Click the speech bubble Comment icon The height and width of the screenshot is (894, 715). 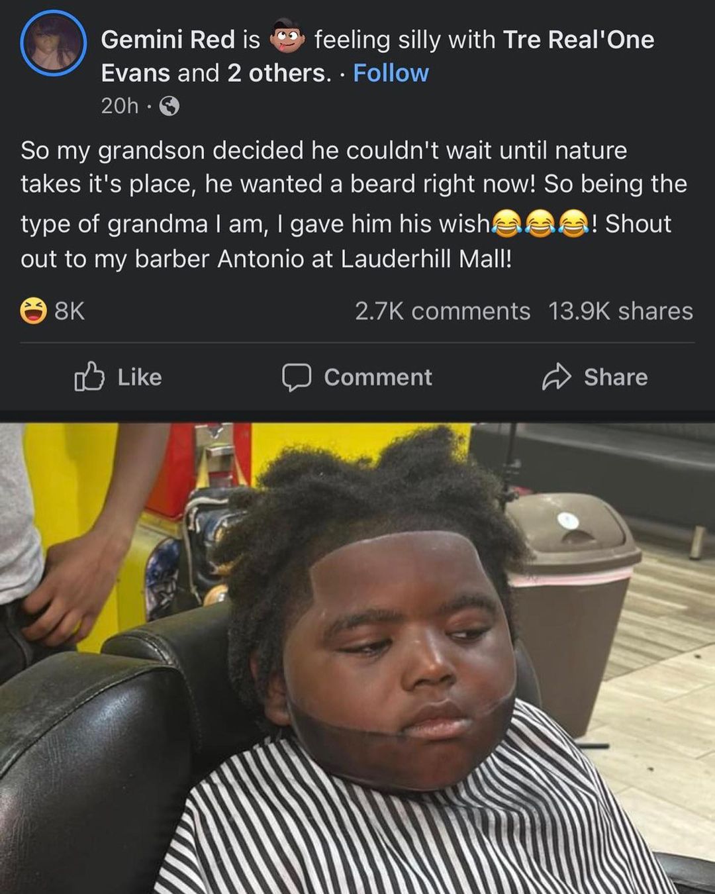tap(297, 377)
